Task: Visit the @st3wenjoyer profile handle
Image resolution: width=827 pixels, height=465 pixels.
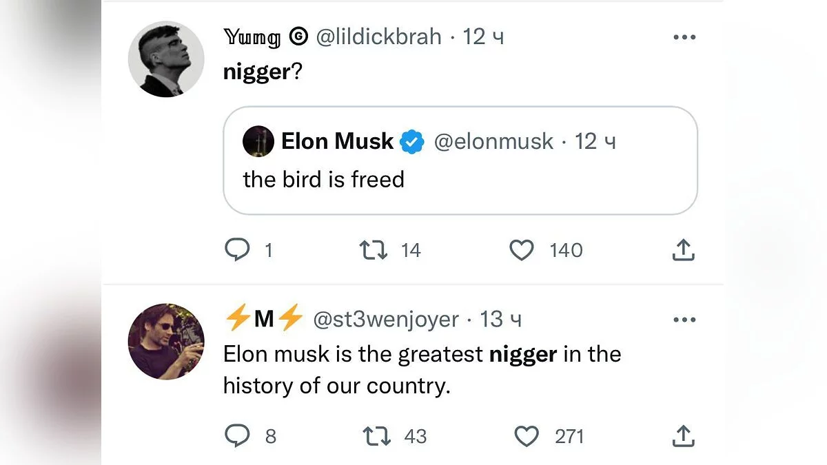Action: pyautogui.click(x=386, y=320)
